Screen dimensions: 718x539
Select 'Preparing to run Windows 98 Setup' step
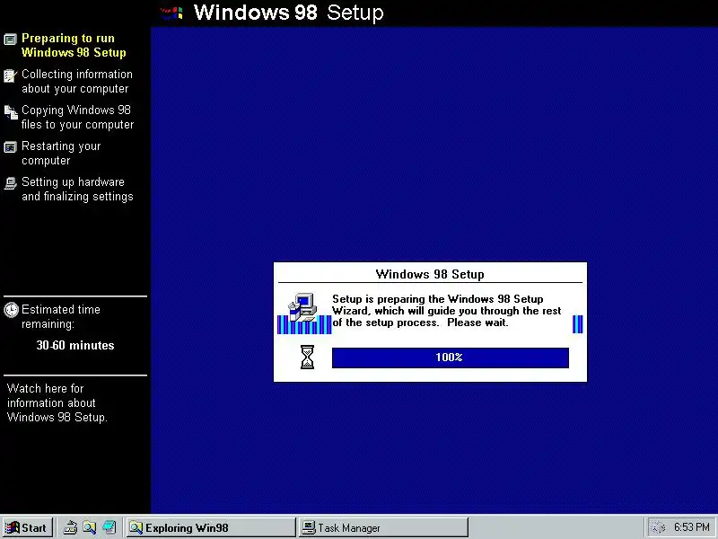coord(74,46)
